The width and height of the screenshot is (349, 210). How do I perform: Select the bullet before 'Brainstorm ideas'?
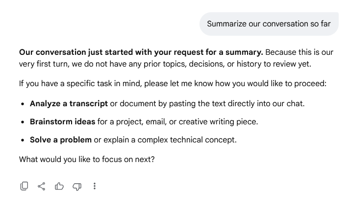pyautogui.click(x=23, y=122)
